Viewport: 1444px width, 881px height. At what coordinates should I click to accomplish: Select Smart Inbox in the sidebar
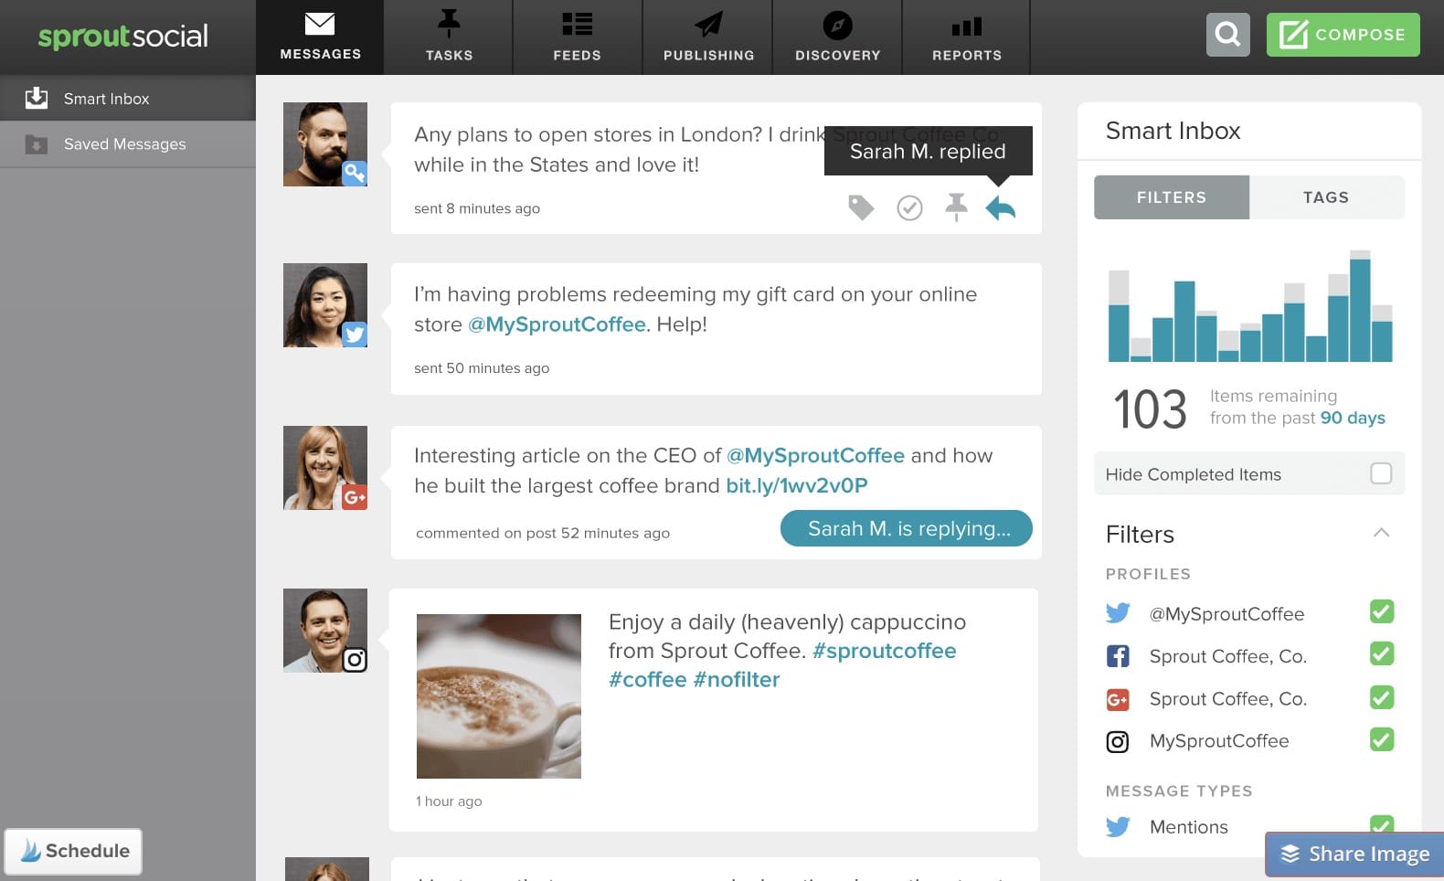(128, 98)
